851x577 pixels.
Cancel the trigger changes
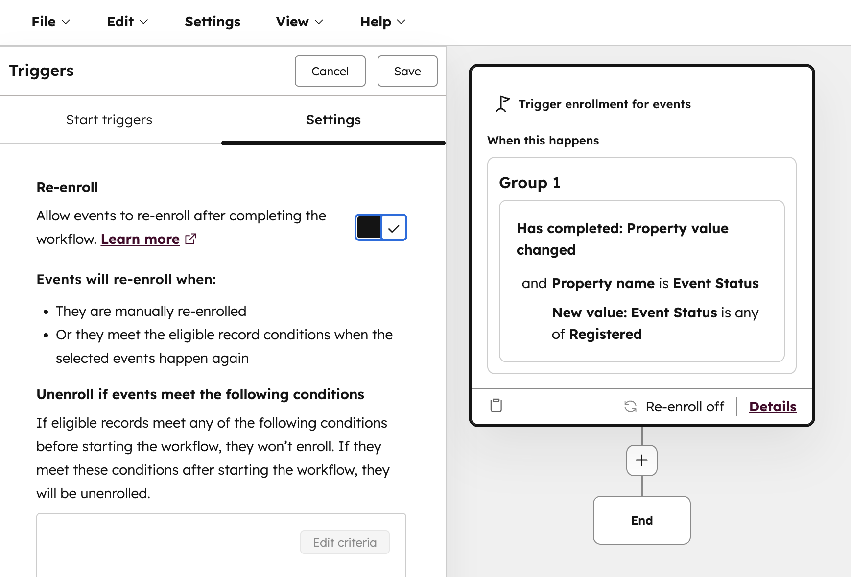[x=330, y=71]
